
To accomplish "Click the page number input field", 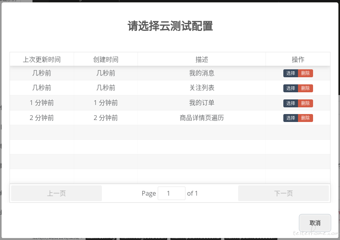I will click(171, 193).
